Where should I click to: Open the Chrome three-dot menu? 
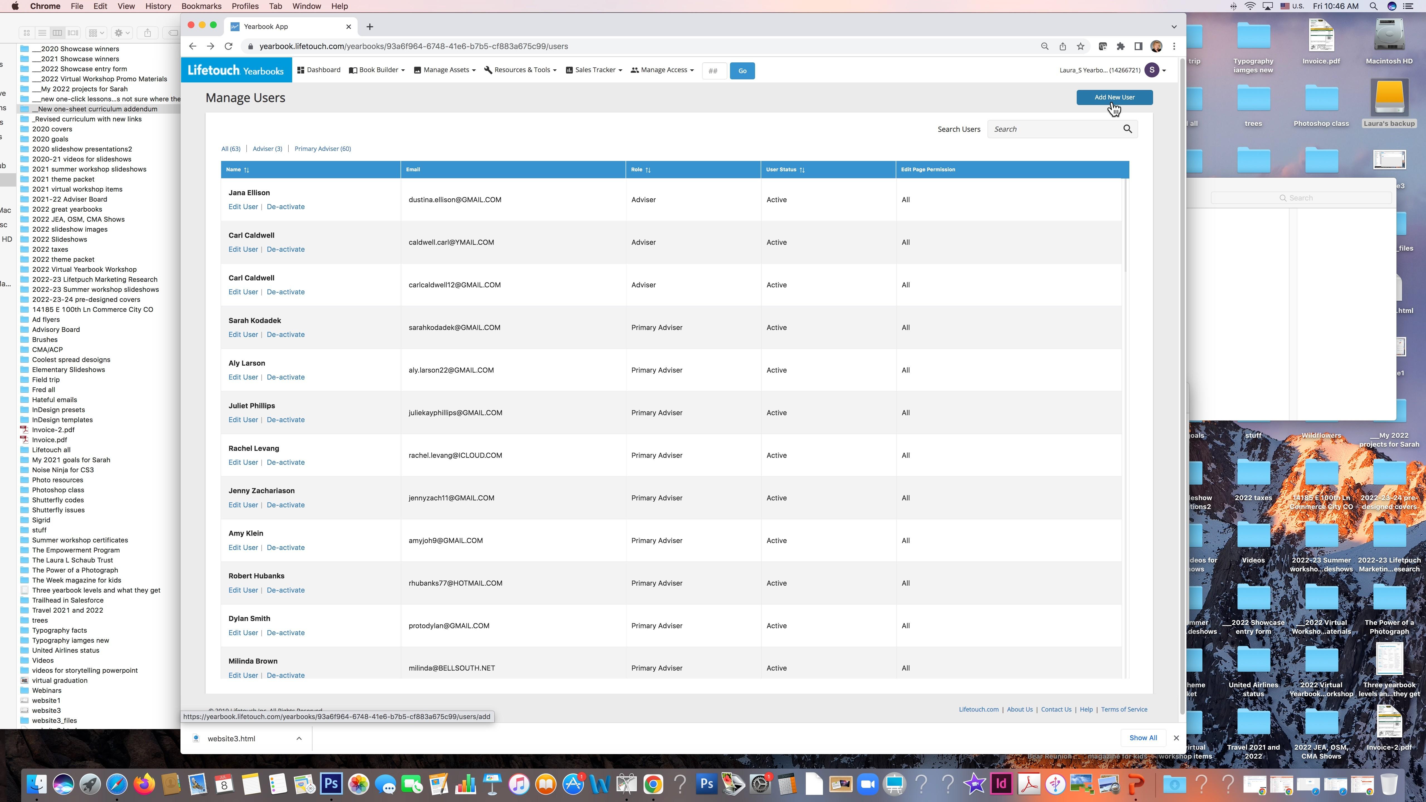coord(1174,47)
